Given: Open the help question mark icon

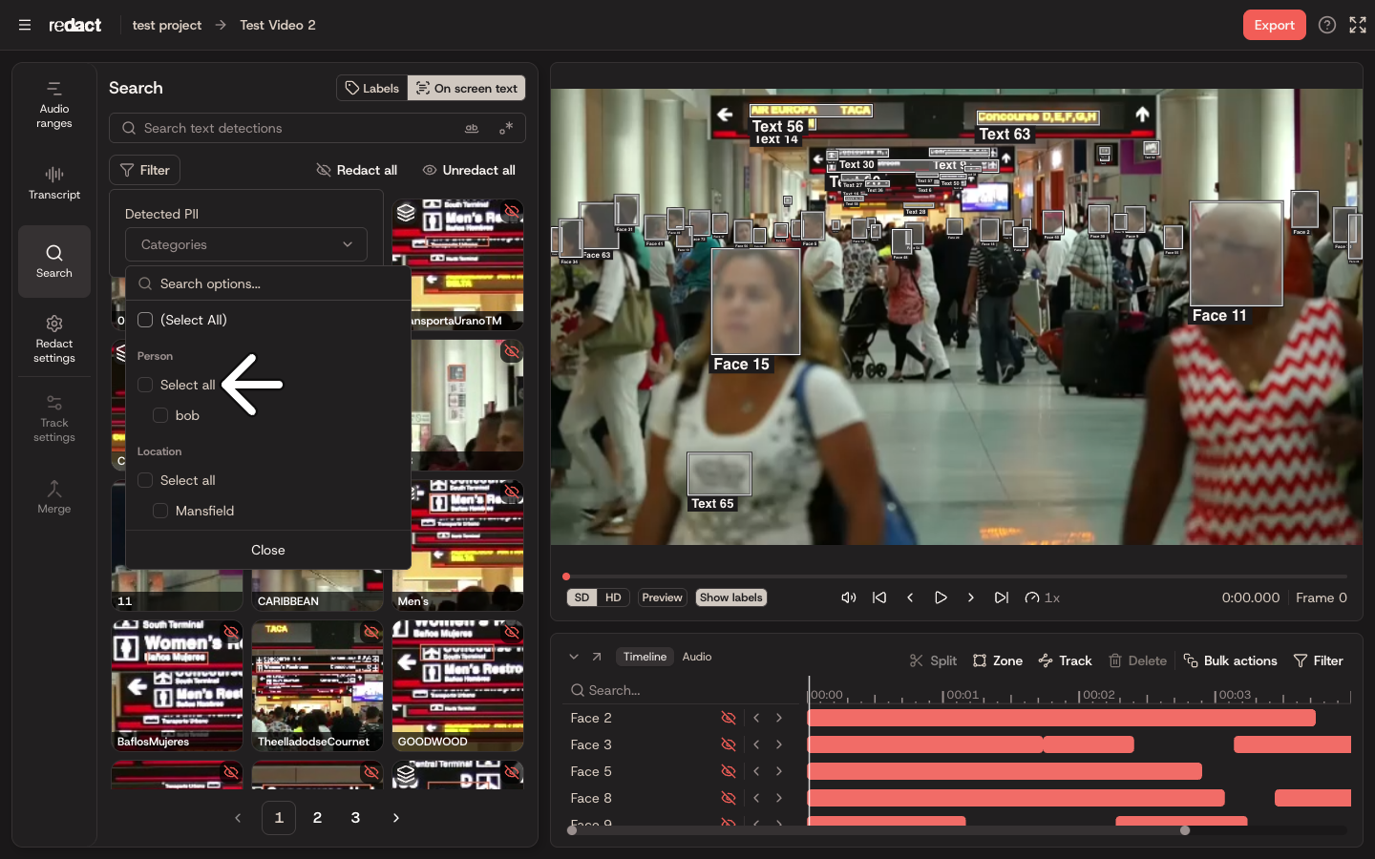Looking at the screenshot, I should tap(1327, 25).
